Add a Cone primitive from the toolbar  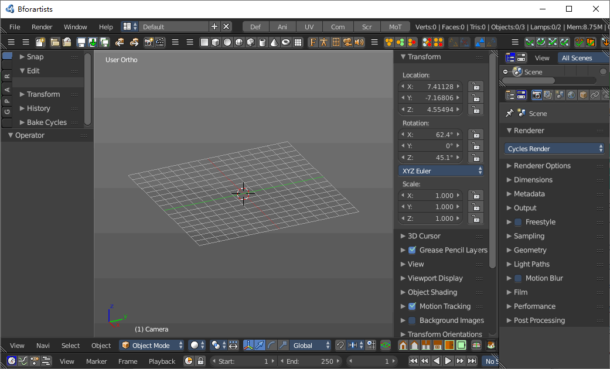(274, 42)
